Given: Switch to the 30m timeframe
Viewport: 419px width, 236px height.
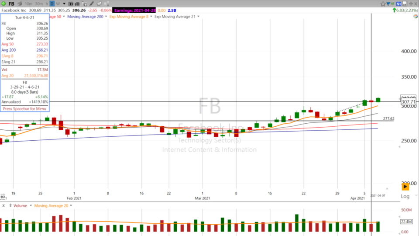Looking at the screenshot, I should pos(39,4).
